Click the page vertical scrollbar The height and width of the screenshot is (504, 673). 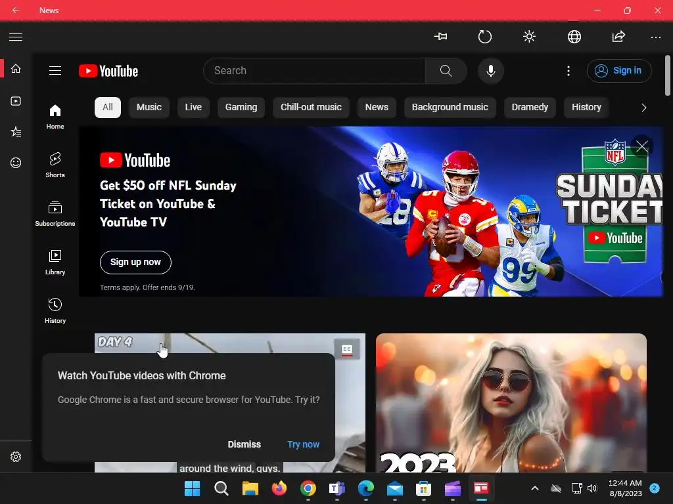(x=668, y=75)
